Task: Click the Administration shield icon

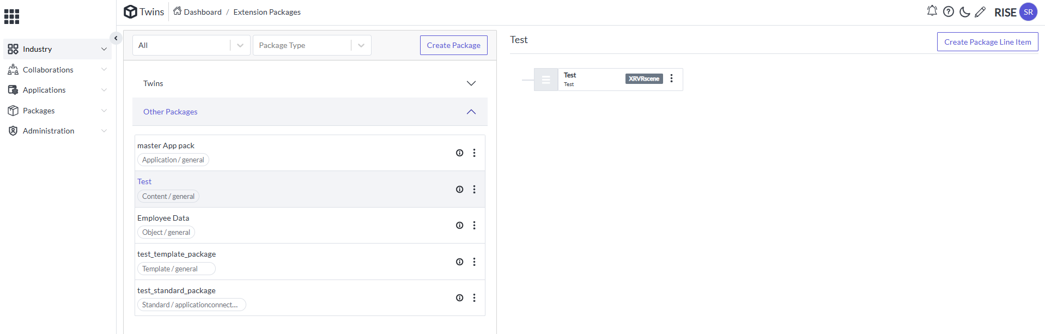Action: pos(13,131)
